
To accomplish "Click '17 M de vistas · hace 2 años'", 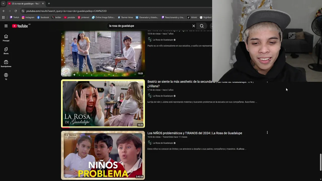I will coord(160,90).
